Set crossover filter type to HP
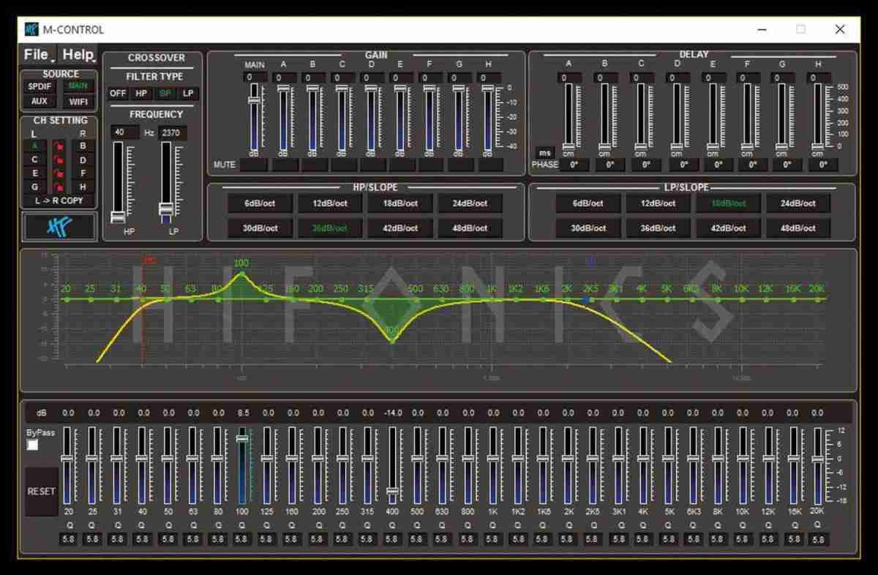The image size is (878, 575). (141, 94)
